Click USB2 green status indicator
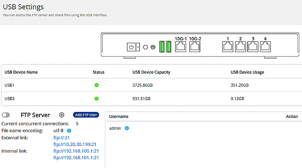The height and width of the screenshot is (168, 302). 97,98
